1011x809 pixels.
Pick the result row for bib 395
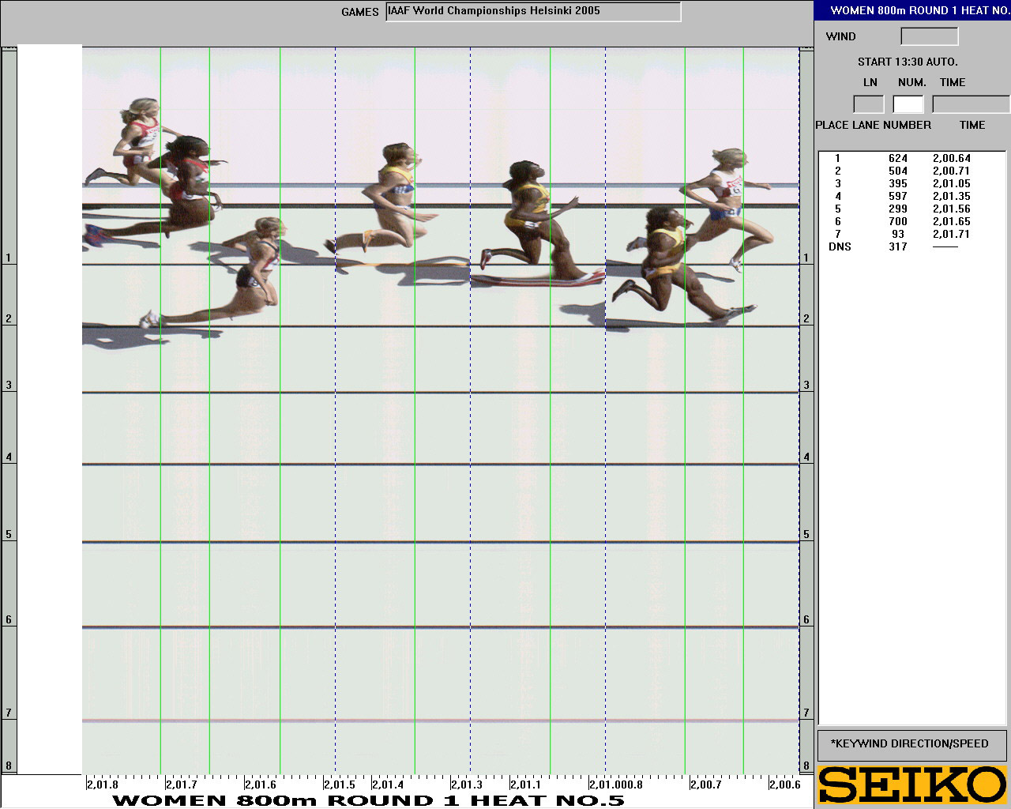tap(898, 184)
